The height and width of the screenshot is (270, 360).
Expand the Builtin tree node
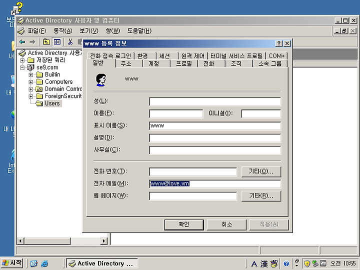click(x=31, y=74)
